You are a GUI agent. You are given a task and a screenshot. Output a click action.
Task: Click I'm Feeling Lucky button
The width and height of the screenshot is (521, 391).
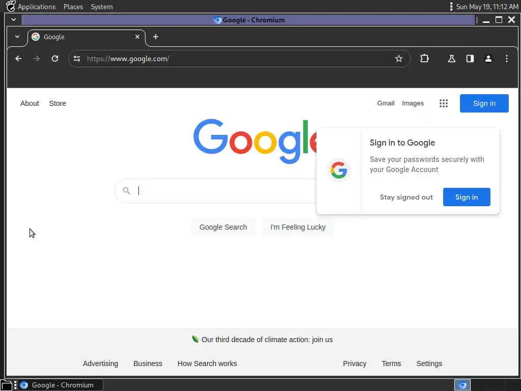pyautogui.click(x=298, y=227)
